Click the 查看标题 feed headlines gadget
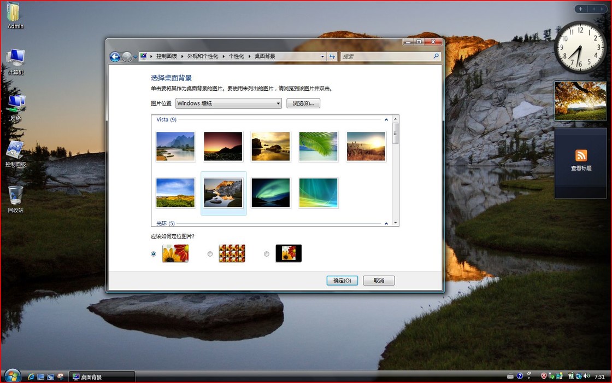This screenshot has width=612, height=383. pyautogui.click(x=581, y=163)
